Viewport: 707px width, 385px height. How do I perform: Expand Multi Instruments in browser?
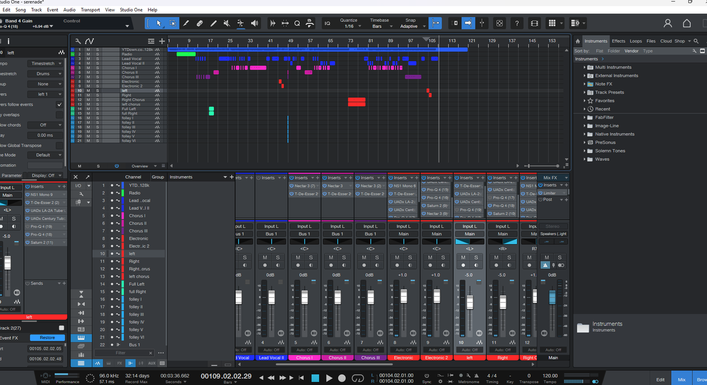584,67
